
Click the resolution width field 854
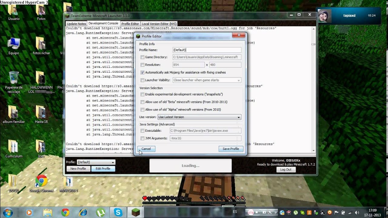pyautogui.click(x=189, y=65)
